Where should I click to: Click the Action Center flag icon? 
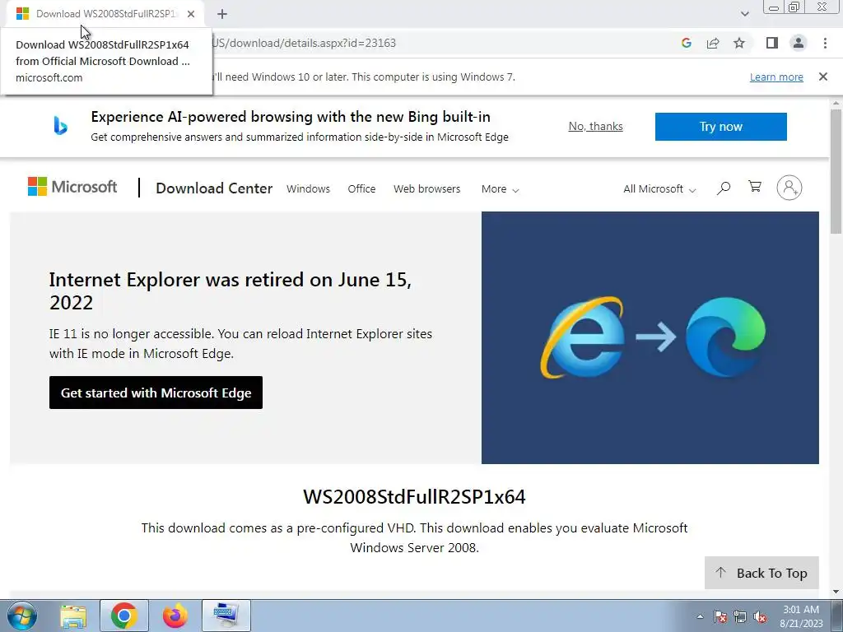coord(720,616)
